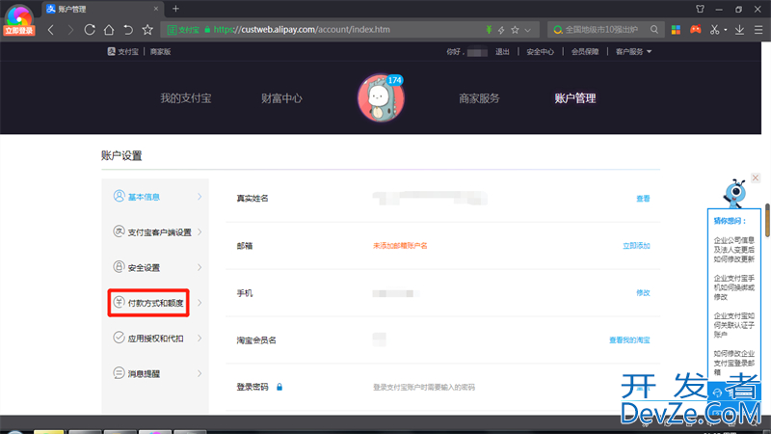Open the colorful apps grid icon
Viewport: 771px width, 434px height.
click(x=677, y=30)
